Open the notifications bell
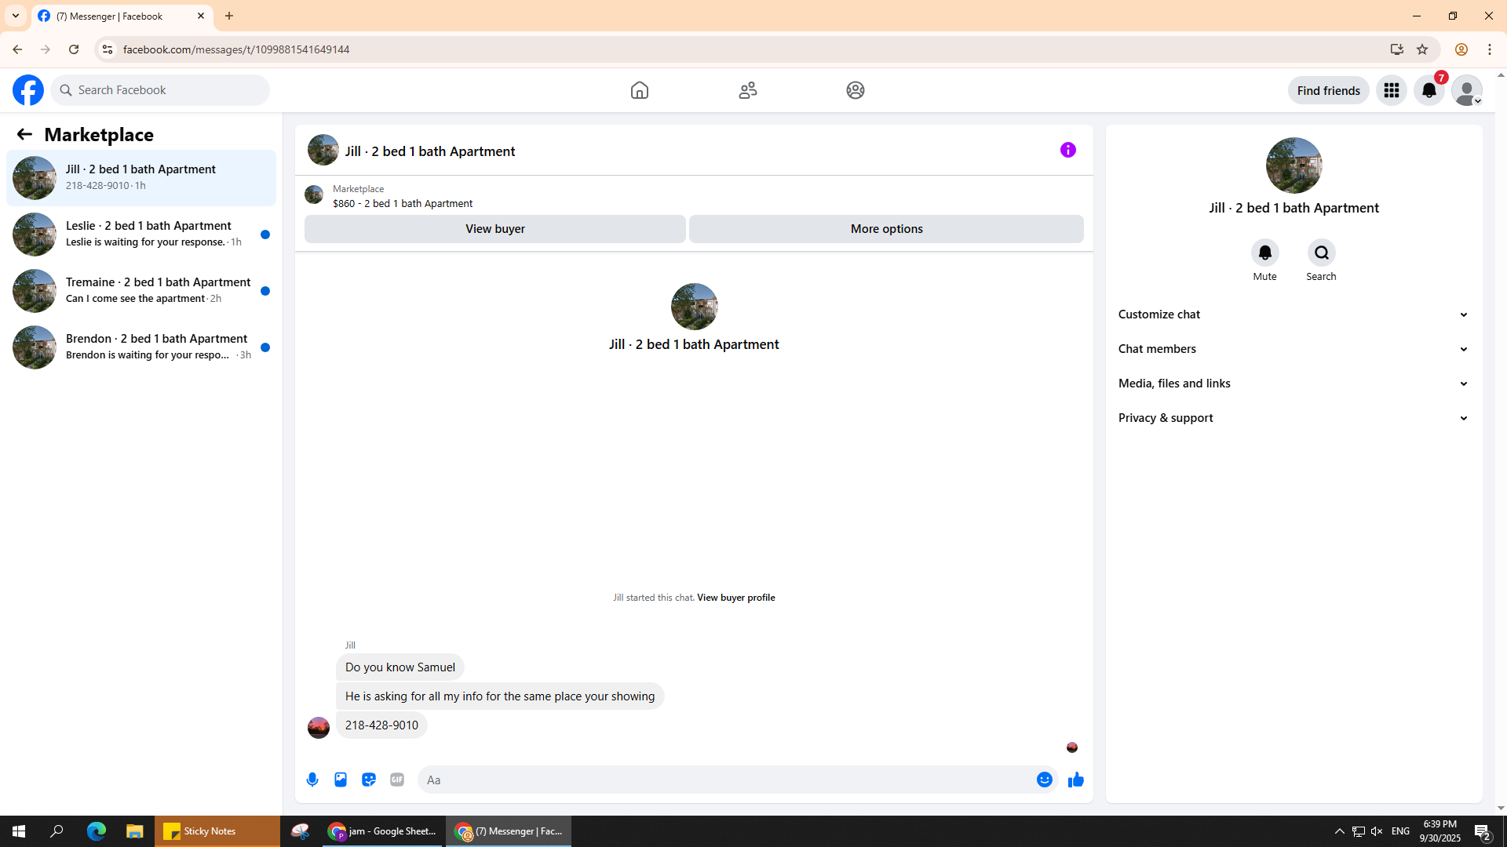This screenshot has width=1507, height=847. (x=1429, y=90)
